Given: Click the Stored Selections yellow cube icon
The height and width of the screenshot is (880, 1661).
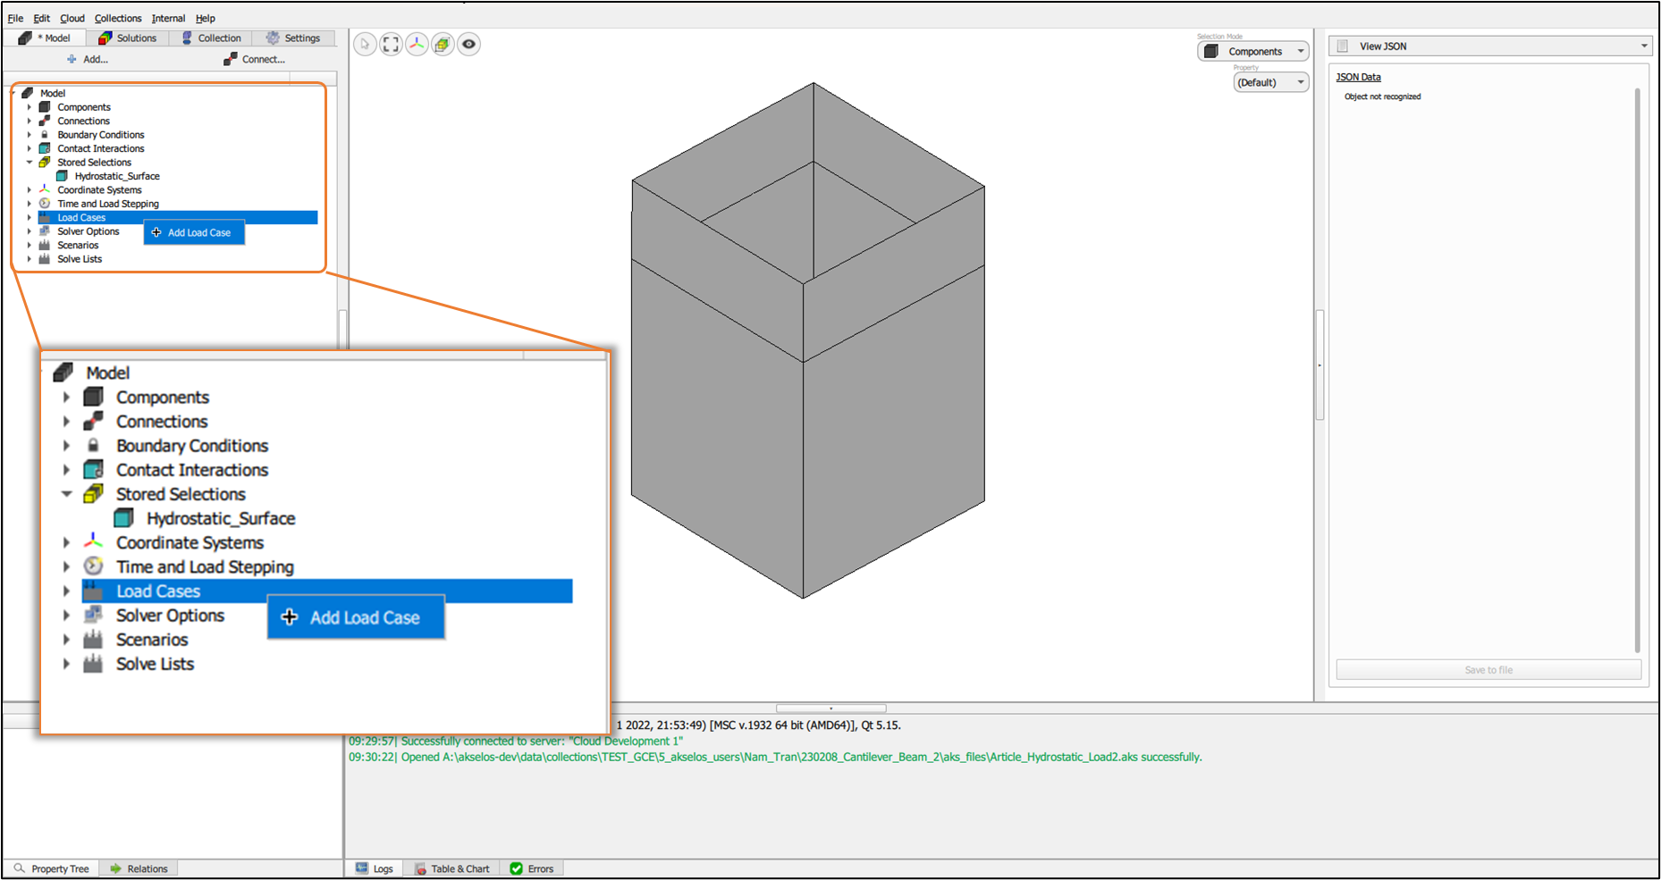Looking at the screenshot, I should pyautogui.click(x=45, y=163).
